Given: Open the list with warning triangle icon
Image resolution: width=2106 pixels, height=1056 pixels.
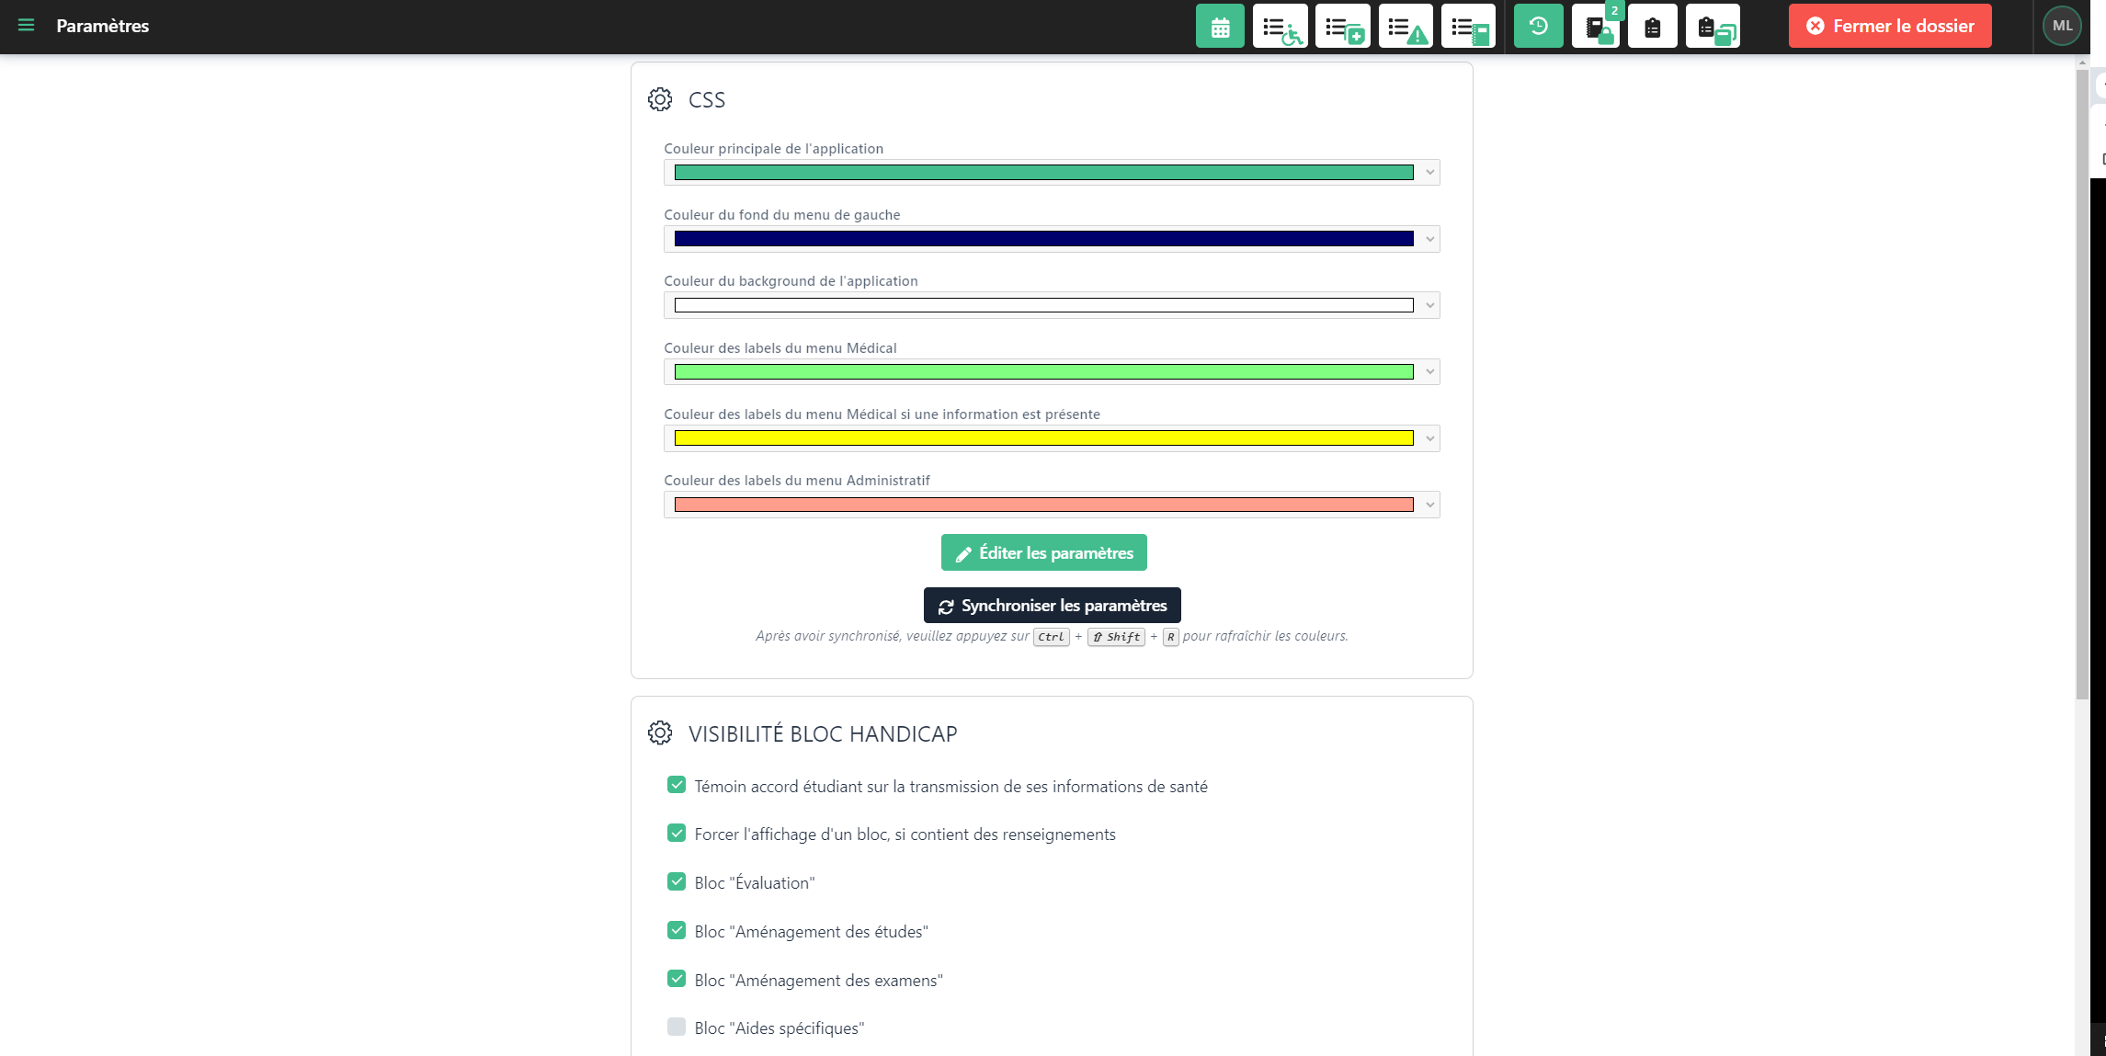Looking at the screenshot, I should [1406, 27].
